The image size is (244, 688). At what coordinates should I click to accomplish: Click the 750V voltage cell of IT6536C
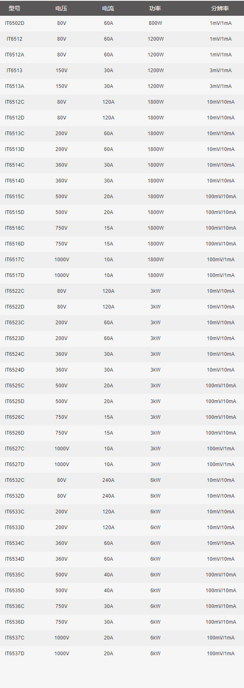coord(61,606)
